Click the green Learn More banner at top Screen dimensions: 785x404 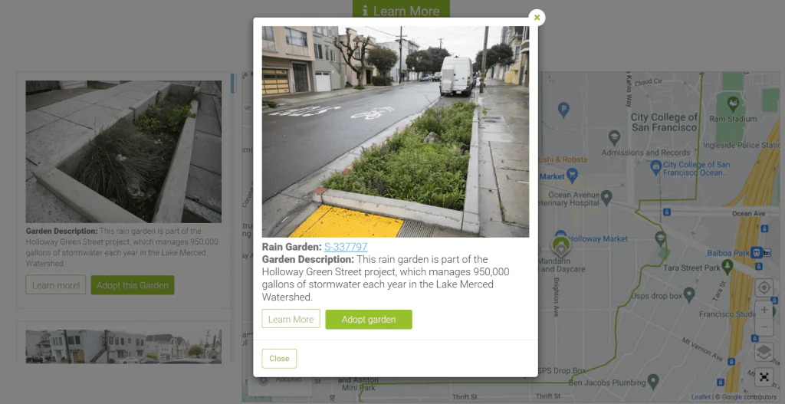click(x=401, y=10)
